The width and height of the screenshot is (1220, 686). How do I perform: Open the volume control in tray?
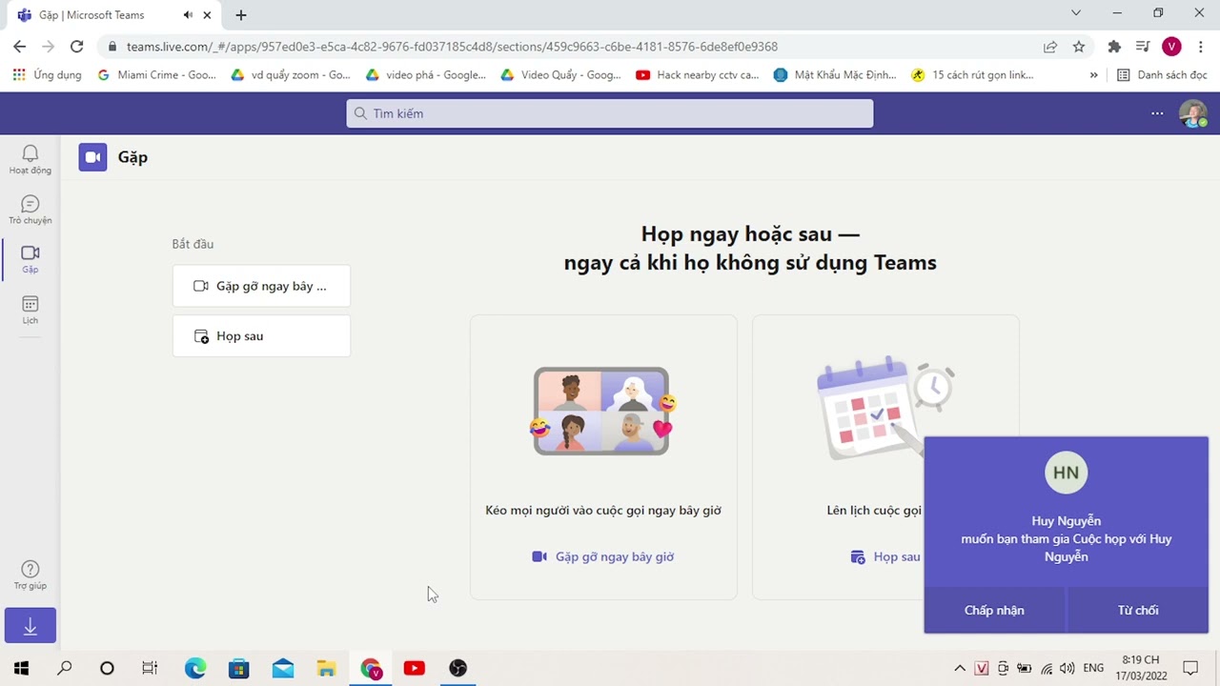[1067, 668]
